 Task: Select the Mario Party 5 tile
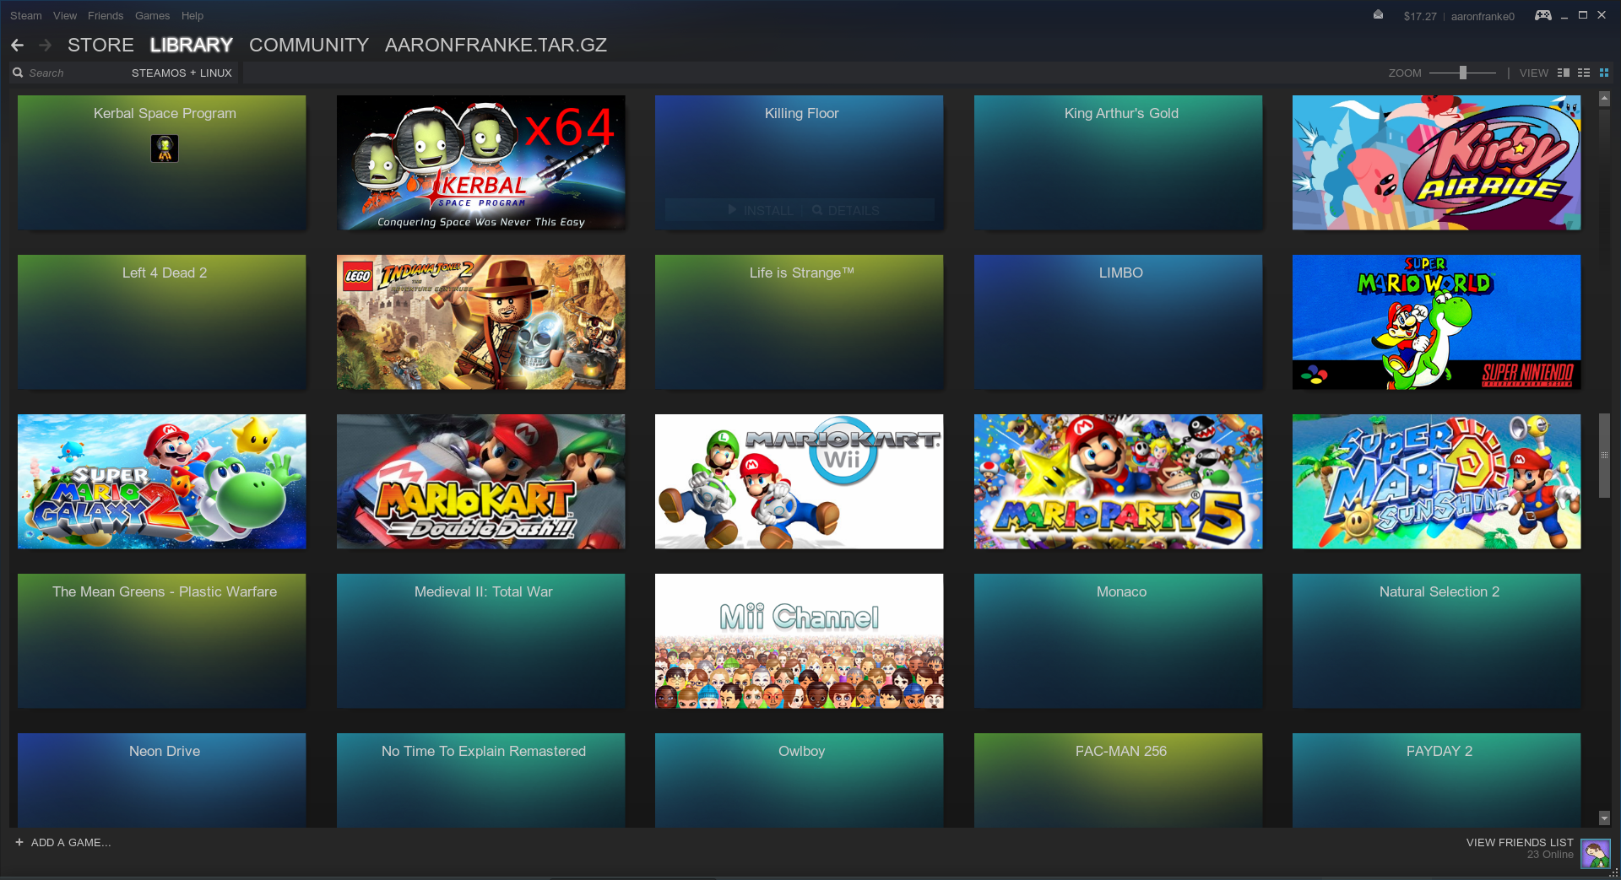coord(1119,481)
